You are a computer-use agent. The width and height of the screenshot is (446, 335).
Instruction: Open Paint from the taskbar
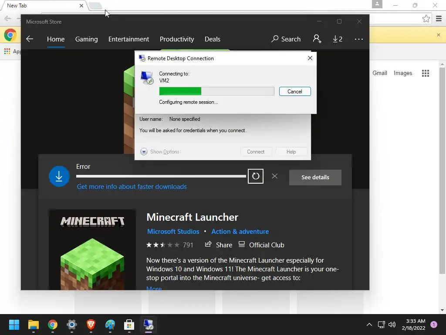coord(110,325)
